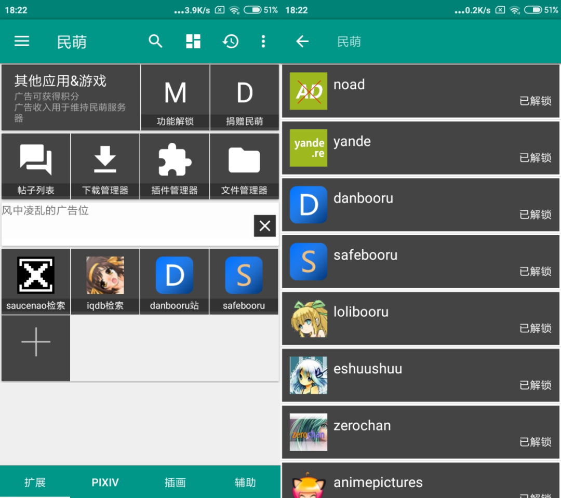The height and width of the screenshot is (498, 561).
Task: Select the noad list entry name
Action: (349, 85)
